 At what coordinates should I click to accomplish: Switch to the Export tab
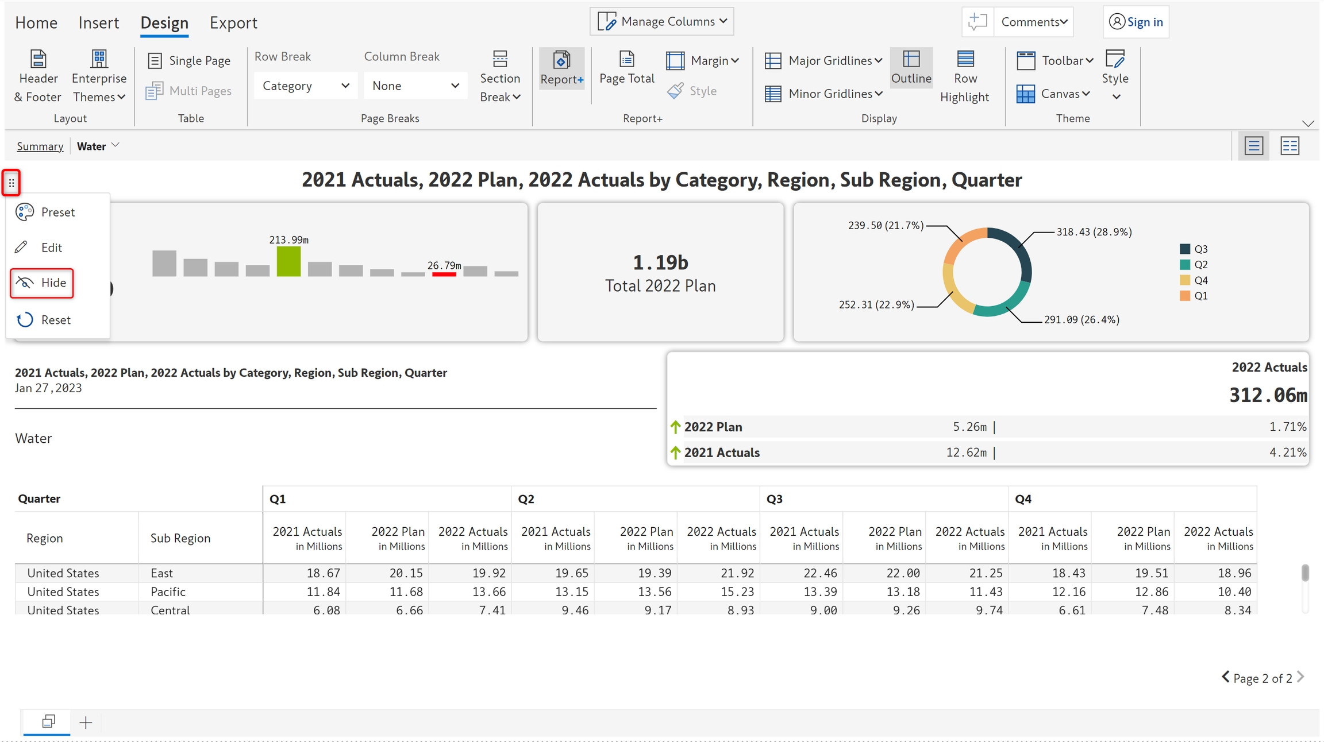(233, 23)
